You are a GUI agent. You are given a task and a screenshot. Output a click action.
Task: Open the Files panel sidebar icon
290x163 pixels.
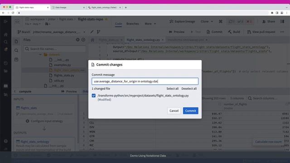coord(16,41)
